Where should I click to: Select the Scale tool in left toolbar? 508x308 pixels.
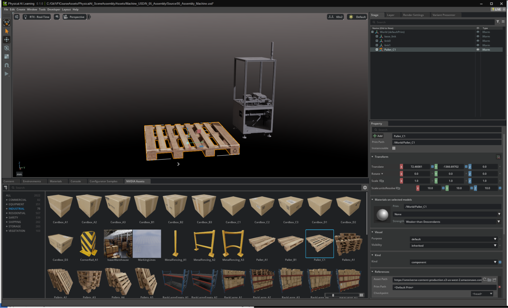[7, 57]
